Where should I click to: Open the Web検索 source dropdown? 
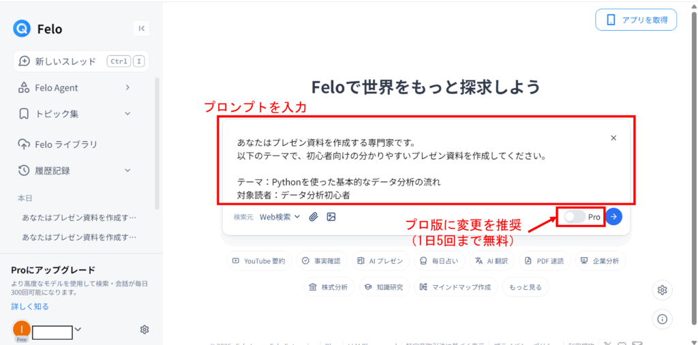tap(280, 217)
